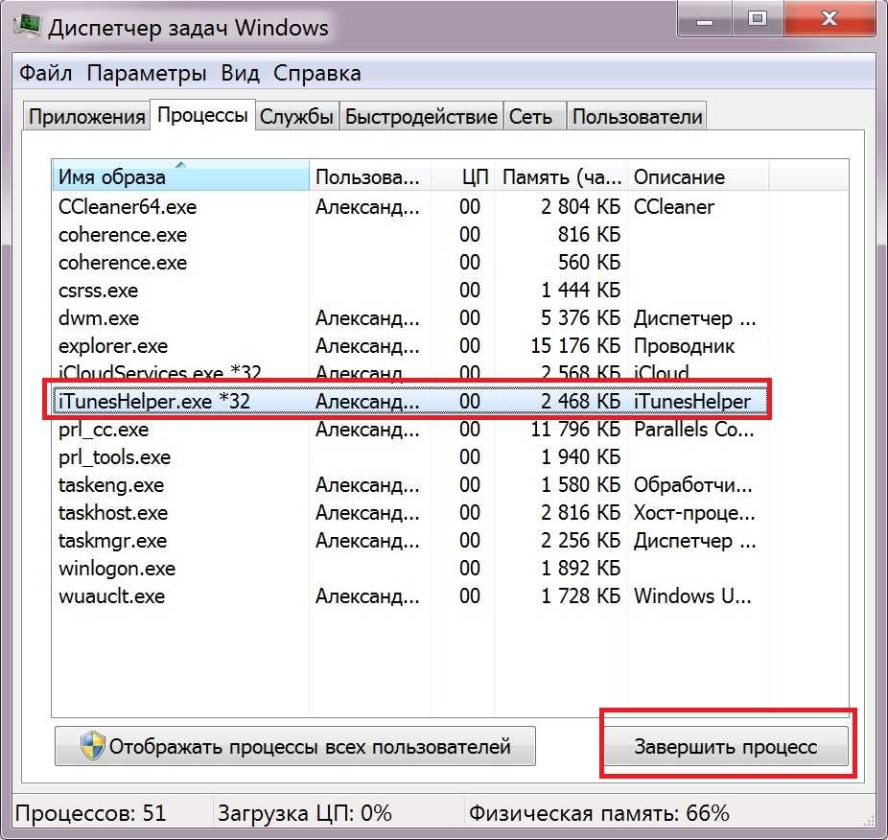This screenshot has height=840, width=888.
Task: Switch to the Быстродействие tab
Action: point(421,117)
